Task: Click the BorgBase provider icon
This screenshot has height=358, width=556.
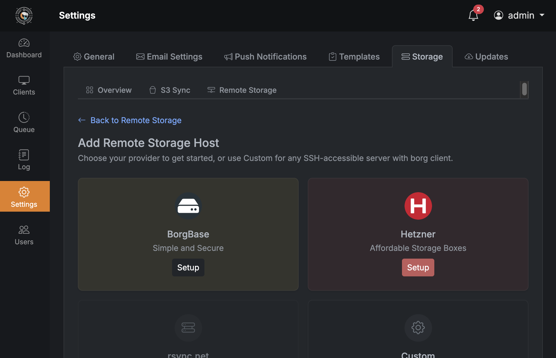Action: tap(188, 206)
